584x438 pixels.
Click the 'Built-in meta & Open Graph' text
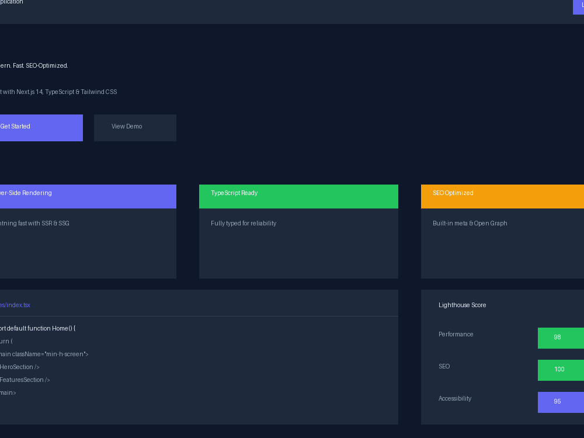point(470,223)
